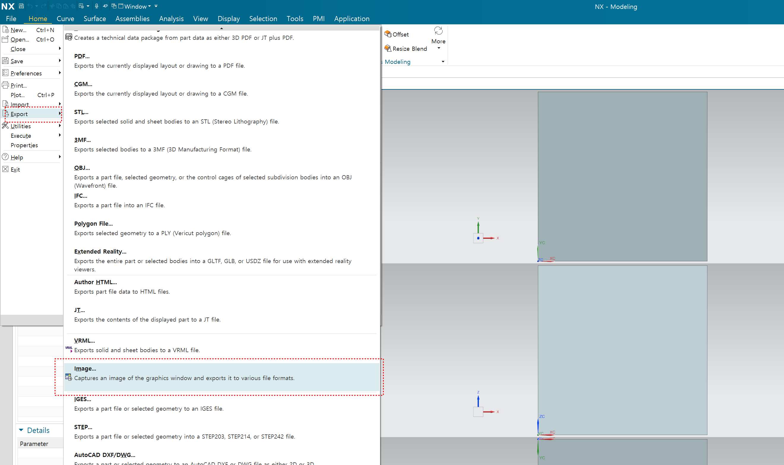Image resolution: width=784 pixels, height=465 pixels.
Task: Open the Utilities submenu
Action: tap(31, 126)
